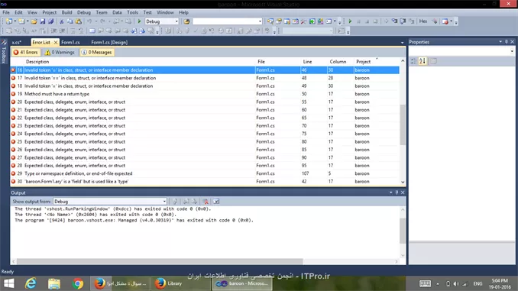Click the Comment out lines icon
The width and height of the screenshot is (518, 291).
73,31
